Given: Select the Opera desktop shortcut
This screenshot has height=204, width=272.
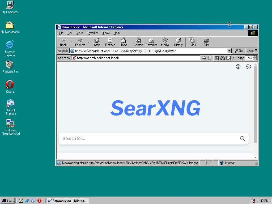Looking at the screenshot, I should click(x=10, y=87).
